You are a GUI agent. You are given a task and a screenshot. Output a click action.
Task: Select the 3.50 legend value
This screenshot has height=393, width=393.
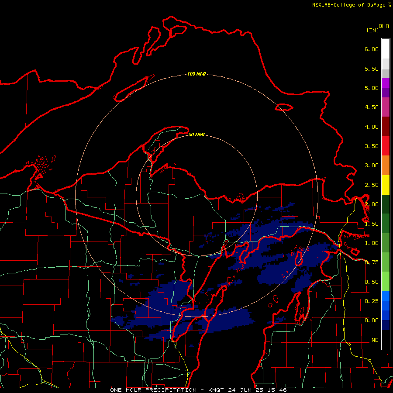372,146
